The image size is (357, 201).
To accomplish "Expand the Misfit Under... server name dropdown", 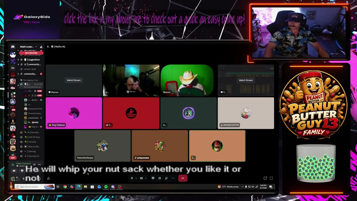I will click(x=28, y=47).
